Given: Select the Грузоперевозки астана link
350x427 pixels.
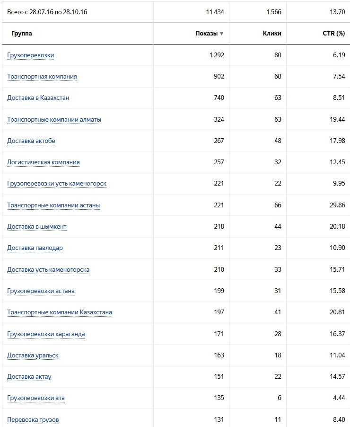Looking at the screenshot, I should pos(41,291).
